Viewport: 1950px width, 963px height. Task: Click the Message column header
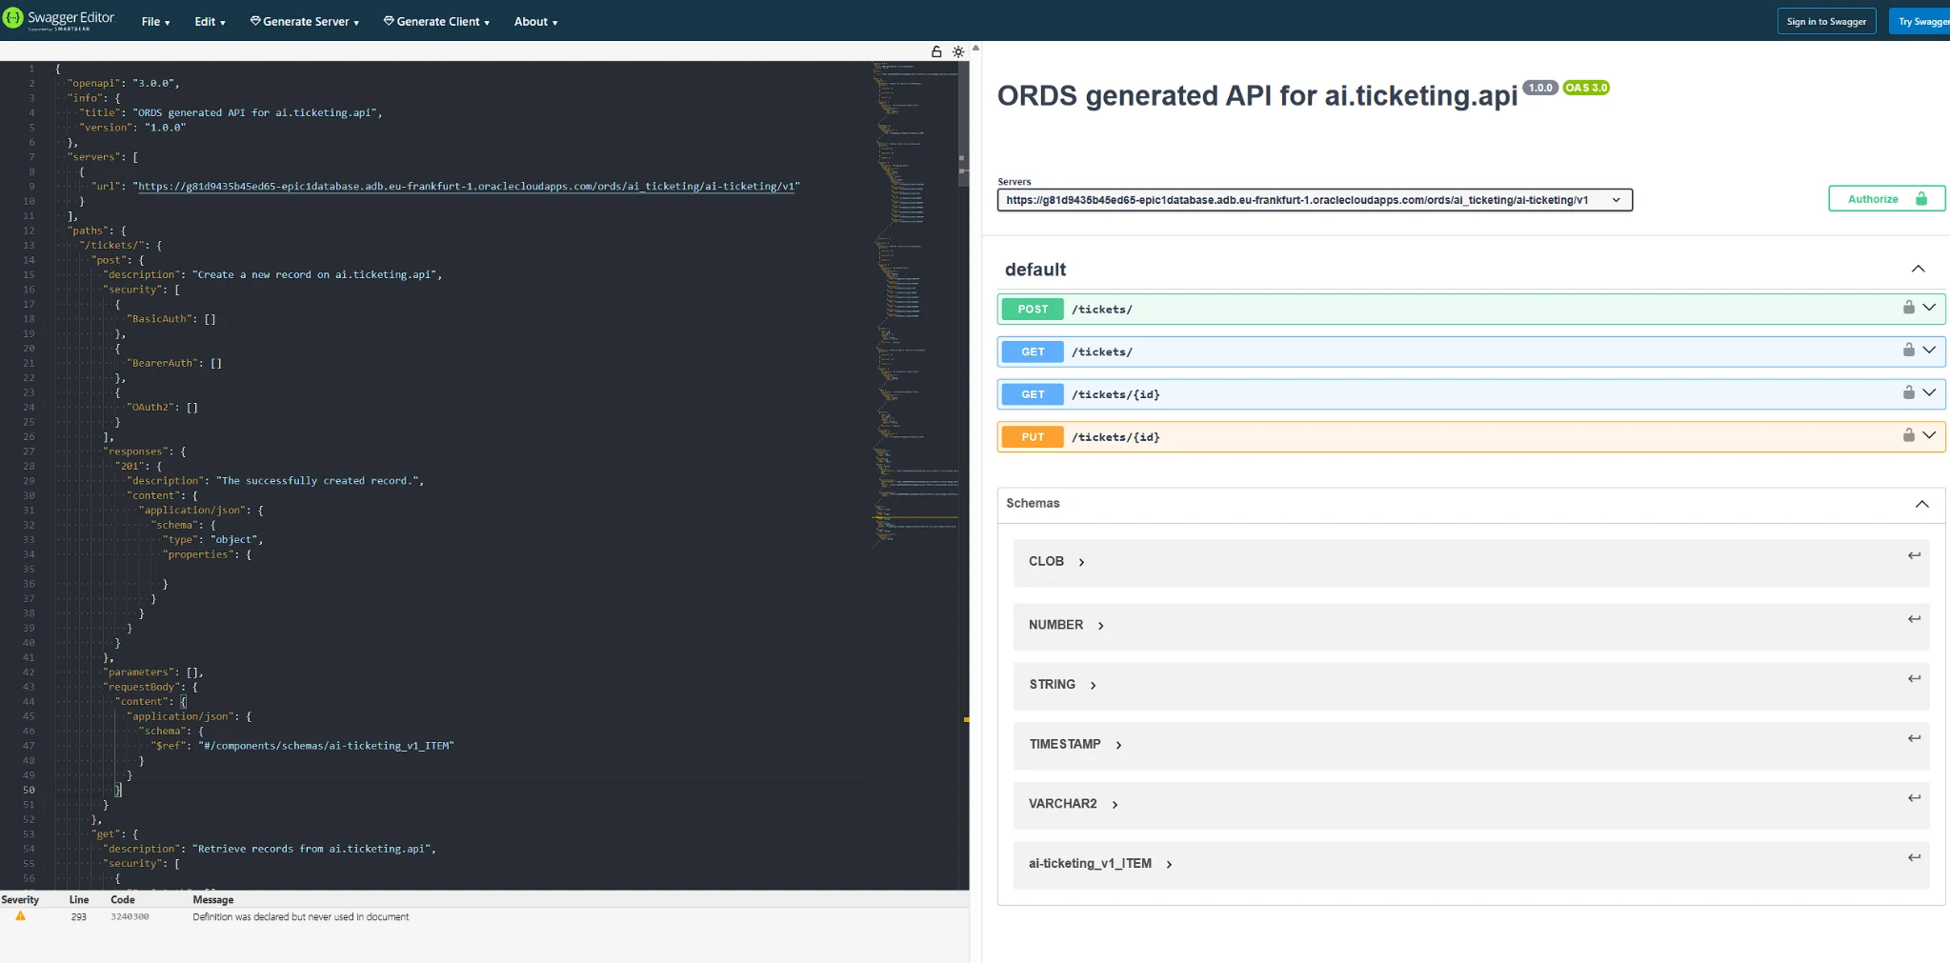tap(212, 899)
